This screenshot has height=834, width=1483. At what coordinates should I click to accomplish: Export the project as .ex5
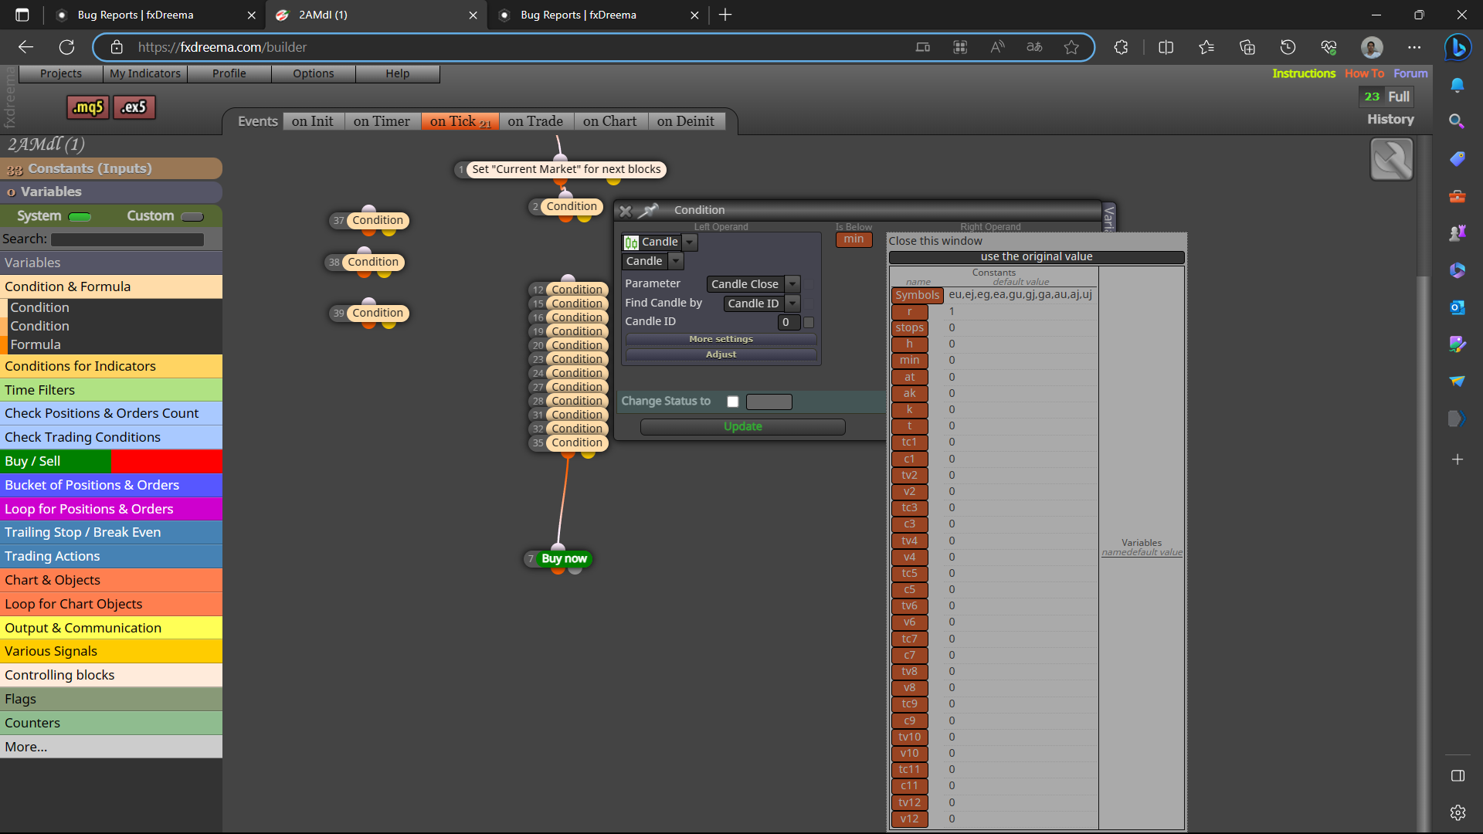[134, 107]
